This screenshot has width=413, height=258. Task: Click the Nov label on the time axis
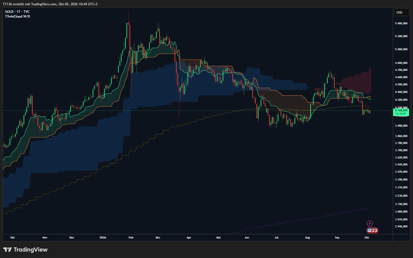click(45, 238)
